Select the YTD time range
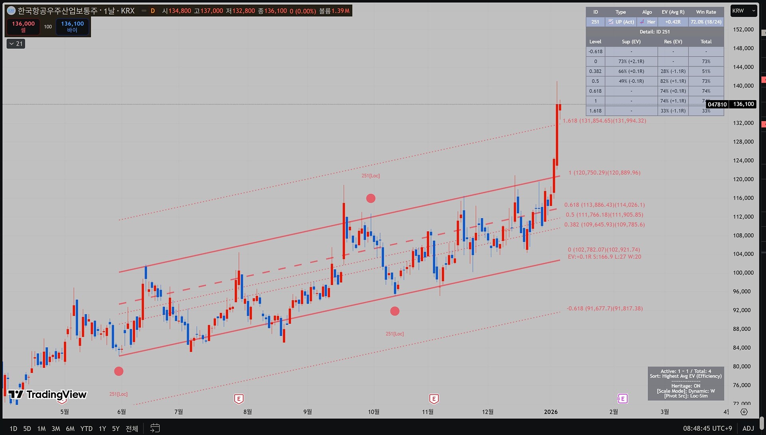 tap(86, 429)
